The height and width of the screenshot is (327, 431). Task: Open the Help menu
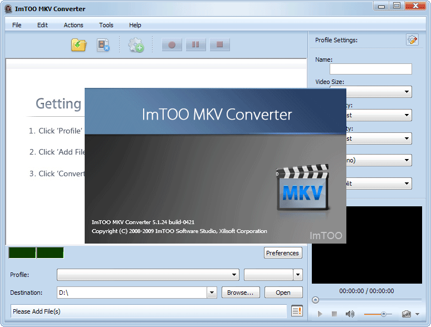(x=135, y=25)
